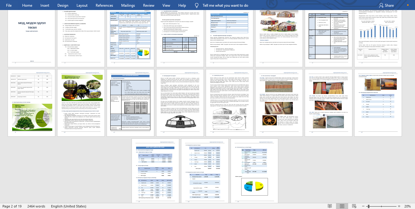Image resolution: width=415 pixels, height=209 pixels.
Task: Open the Mailings ribbon tab
Action: click(128, 5)
